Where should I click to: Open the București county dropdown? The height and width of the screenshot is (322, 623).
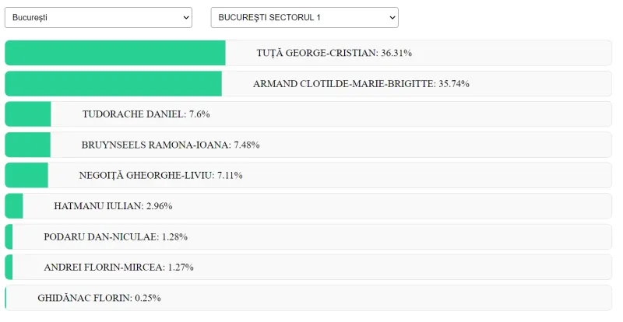click(x=98, y=17)
